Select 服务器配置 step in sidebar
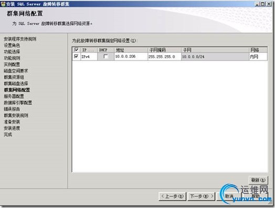Screen dimensions: 275x208 point(14,96)
